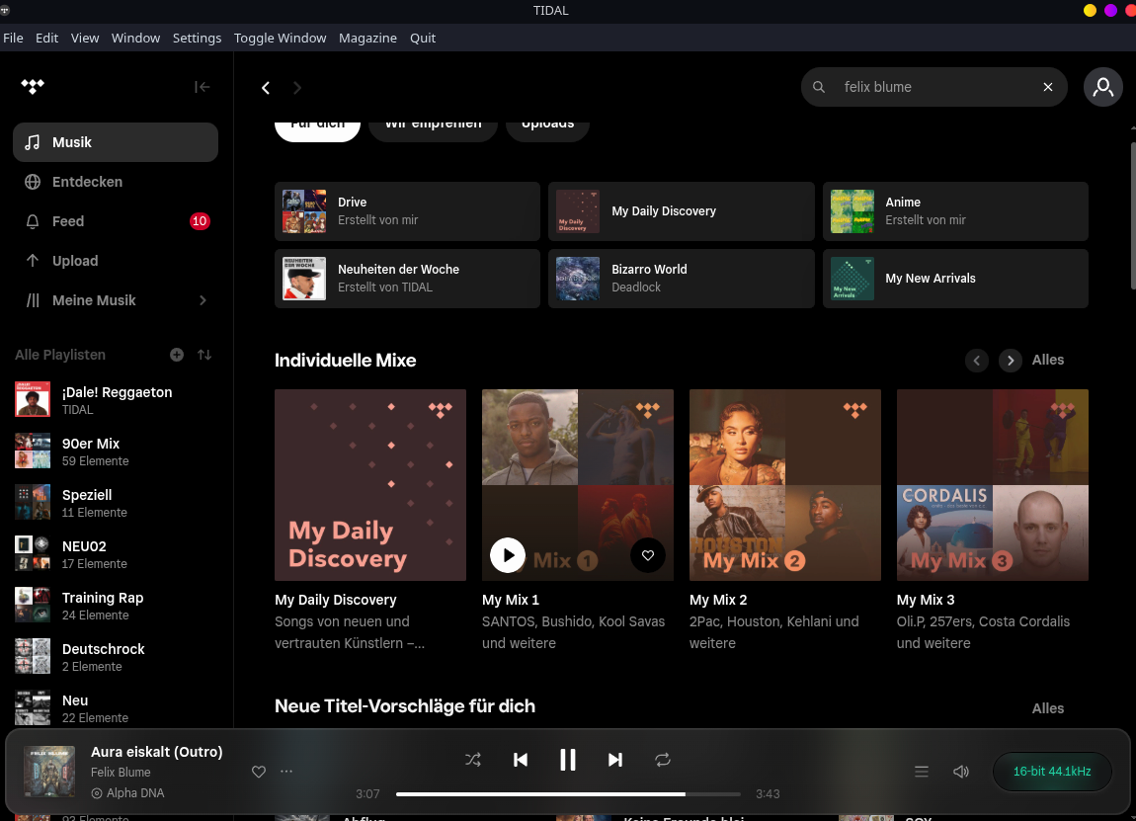
Task: Click the TIDAL logo in sidebar
Action: pos(33,87)
